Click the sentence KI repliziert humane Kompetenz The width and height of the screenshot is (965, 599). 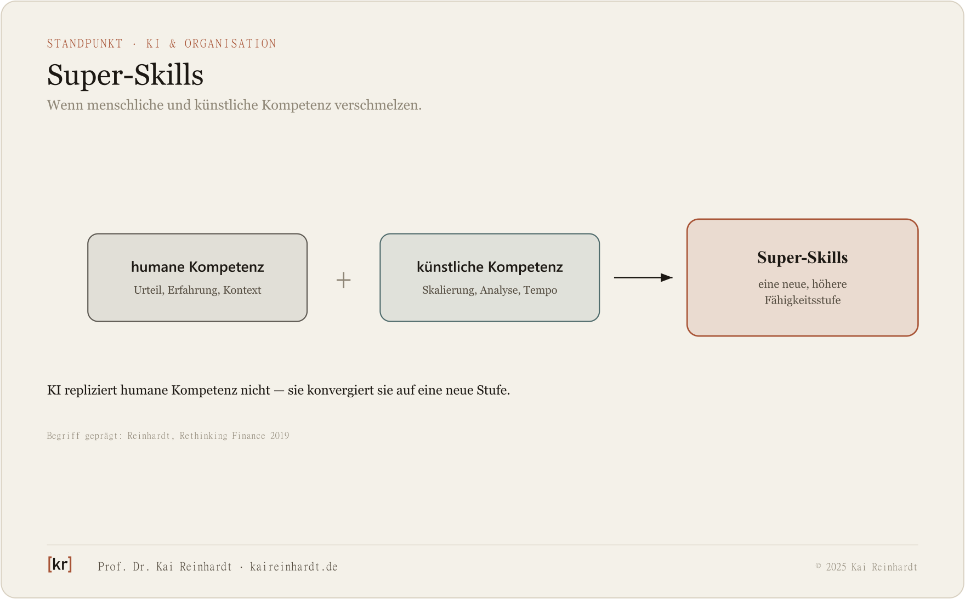point(279,390)
